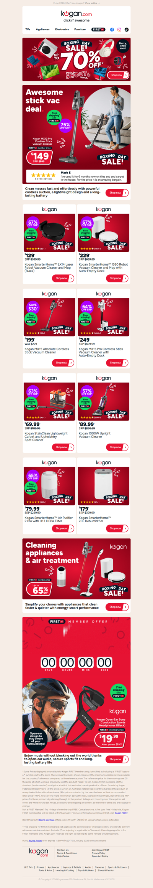The height and width of the screenshot is (888, 153).
Task: Click the View online link at the top
Action: pyautogui.click(x=93, y=3)
